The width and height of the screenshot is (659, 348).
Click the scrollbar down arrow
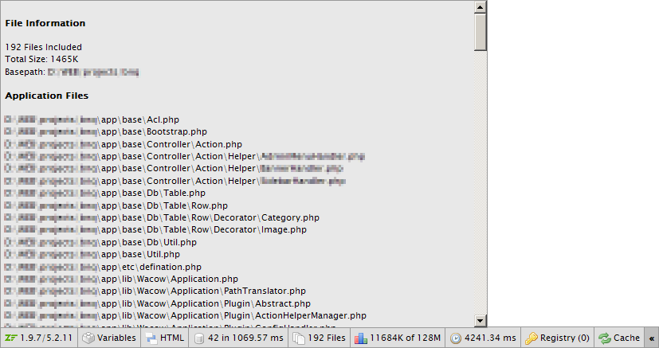pos(480,321)
